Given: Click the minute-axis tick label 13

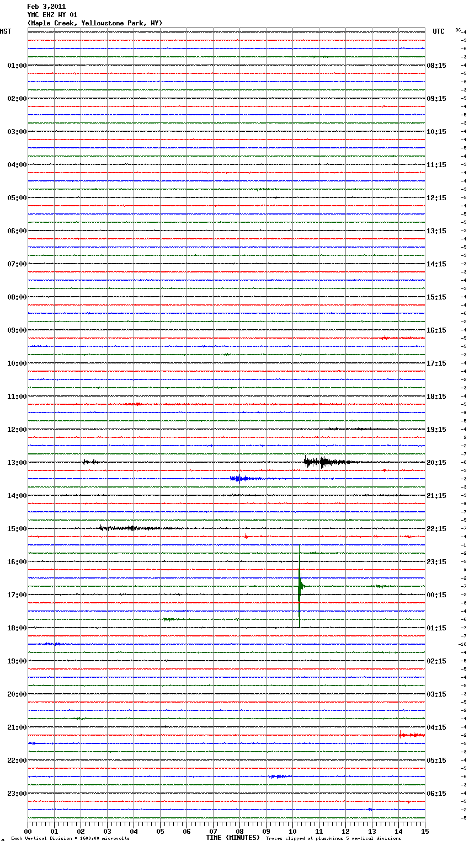Looking at the screenshot, I should [372, 831].
